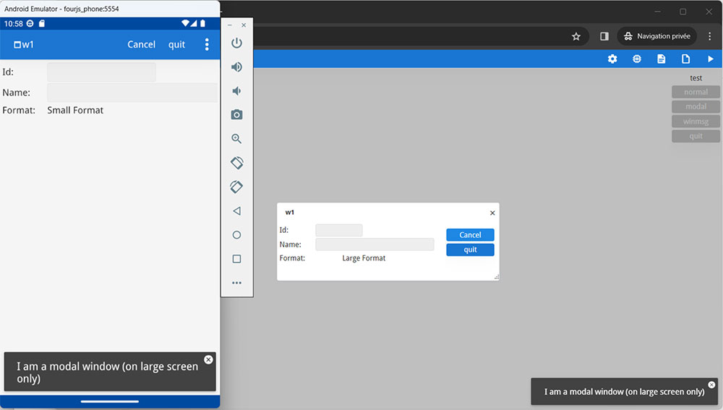Open settings gear in the blue toolbar
The image size is (723, 410).
click(612, 59)
